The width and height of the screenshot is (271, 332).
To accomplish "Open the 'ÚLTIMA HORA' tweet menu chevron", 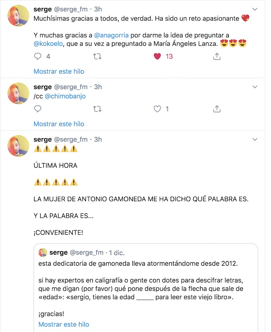I will click(x=255, y=139).
